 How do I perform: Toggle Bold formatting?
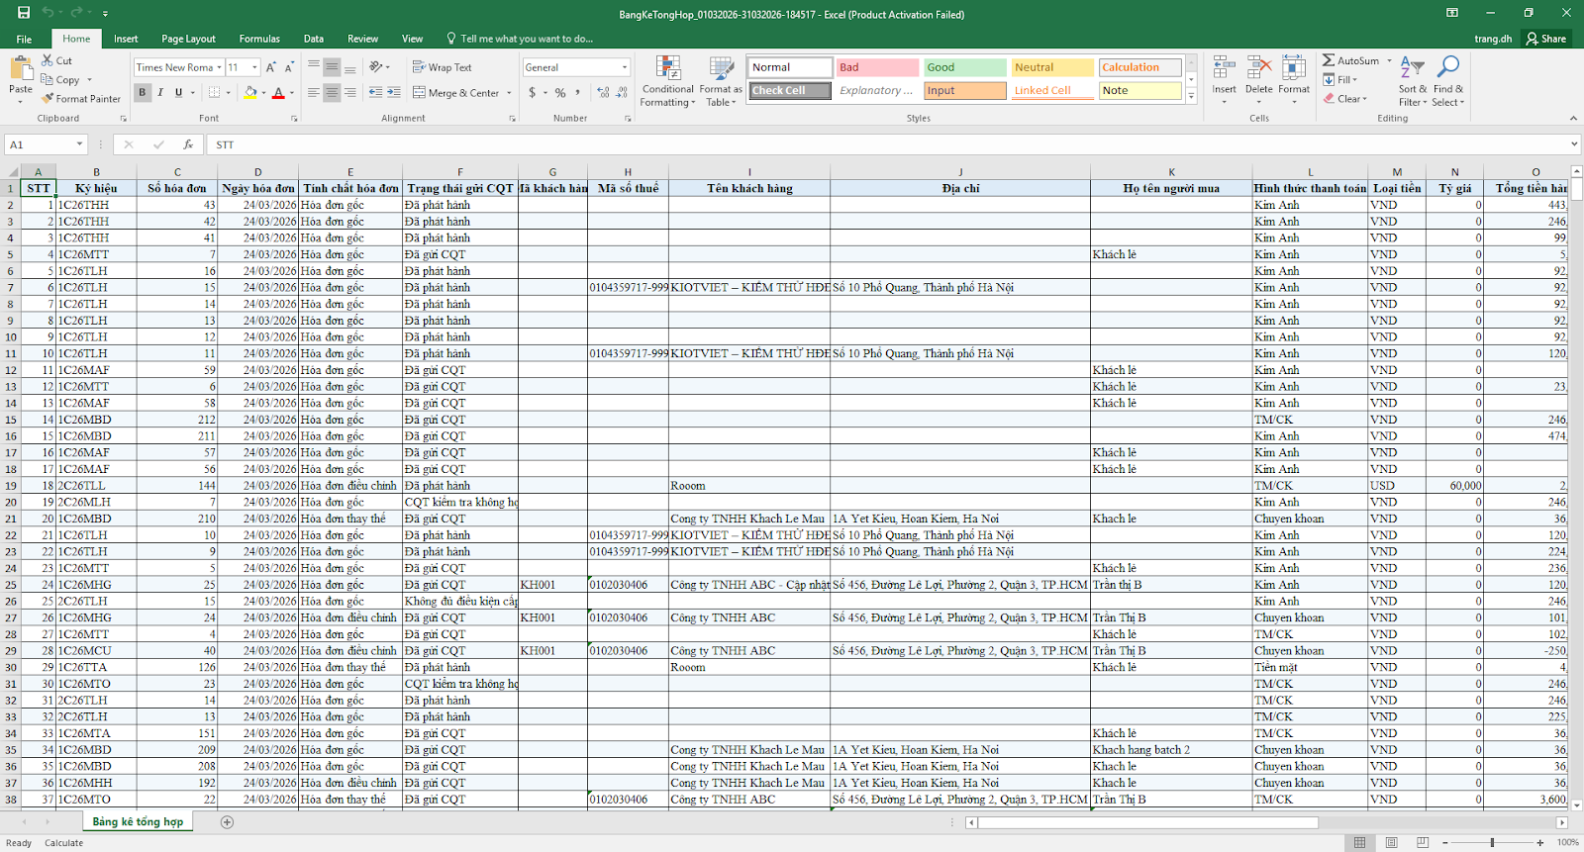click(143, 93)
